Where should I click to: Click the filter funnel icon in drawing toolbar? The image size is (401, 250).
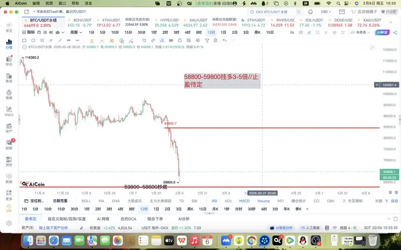point(207,41)
